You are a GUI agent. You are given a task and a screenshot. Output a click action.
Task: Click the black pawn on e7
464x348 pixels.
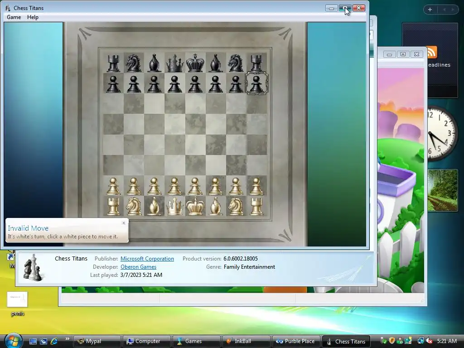[x=195, y=84]
